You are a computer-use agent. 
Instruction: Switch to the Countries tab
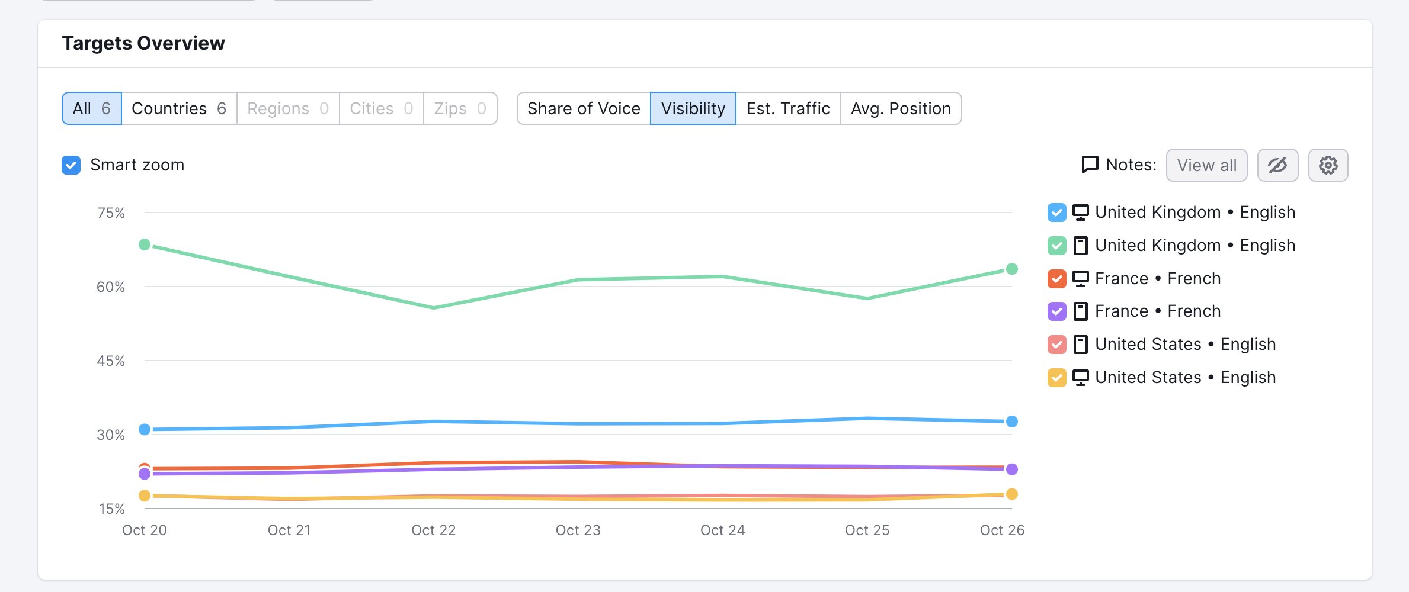[178, 108]
